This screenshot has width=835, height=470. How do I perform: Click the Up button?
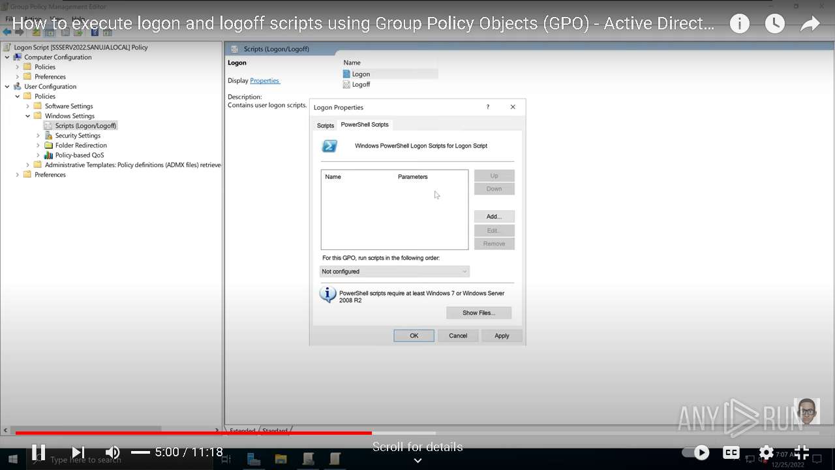[x=494, y=176]
